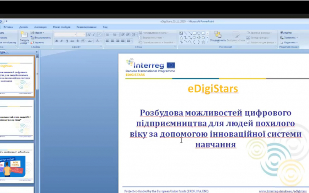This screenshot has width=309, height=193.
Task: Click the clear formatting icon
Action: tap(100, 35)
